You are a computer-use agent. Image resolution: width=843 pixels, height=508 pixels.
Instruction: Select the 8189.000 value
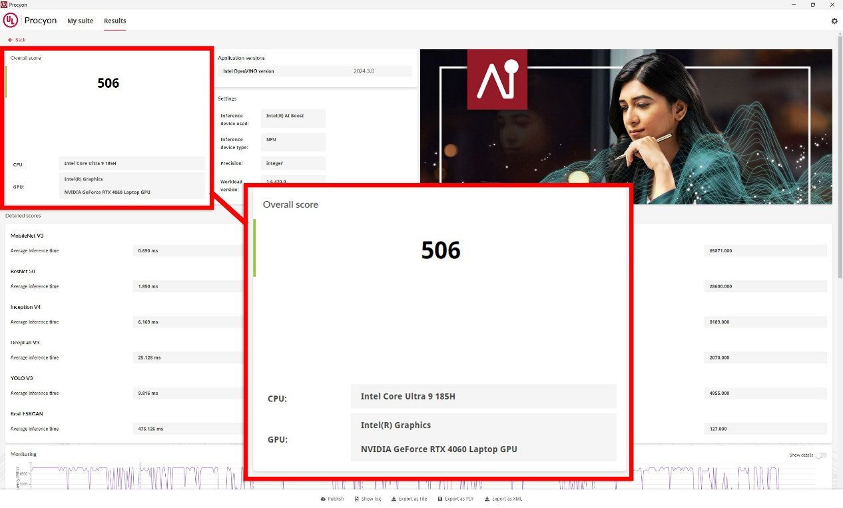pyautogui.click(x=720, y=322)
